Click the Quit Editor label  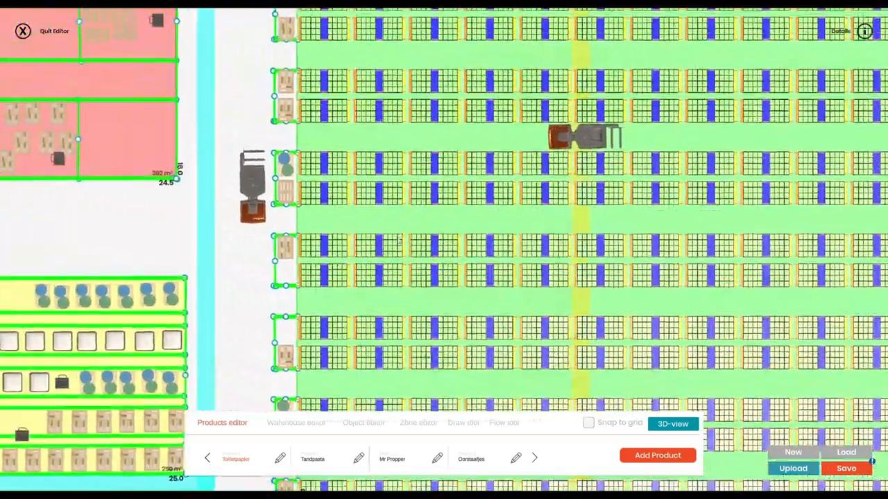(x=54, y=31)
